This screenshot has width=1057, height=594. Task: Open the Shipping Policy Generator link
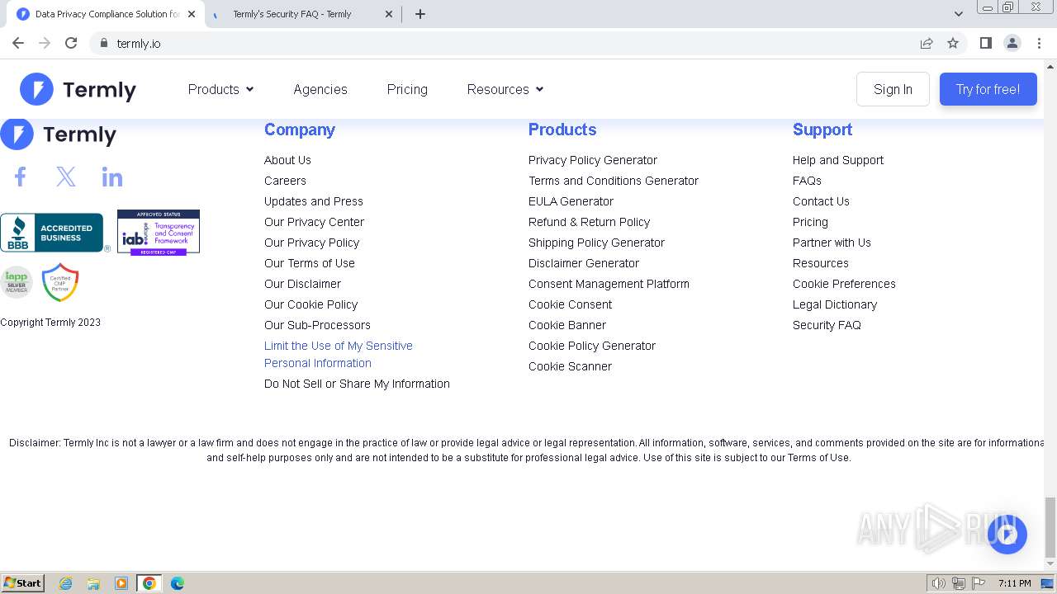click(596, 243)
